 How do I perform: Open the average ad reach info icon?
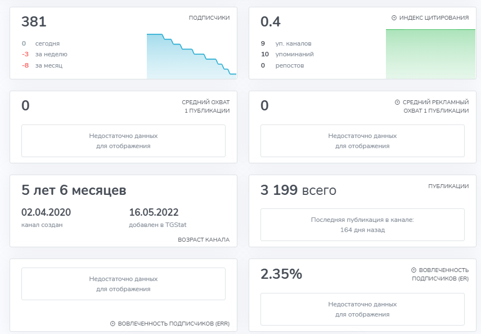pyautogui.click(x=398, y=103)
